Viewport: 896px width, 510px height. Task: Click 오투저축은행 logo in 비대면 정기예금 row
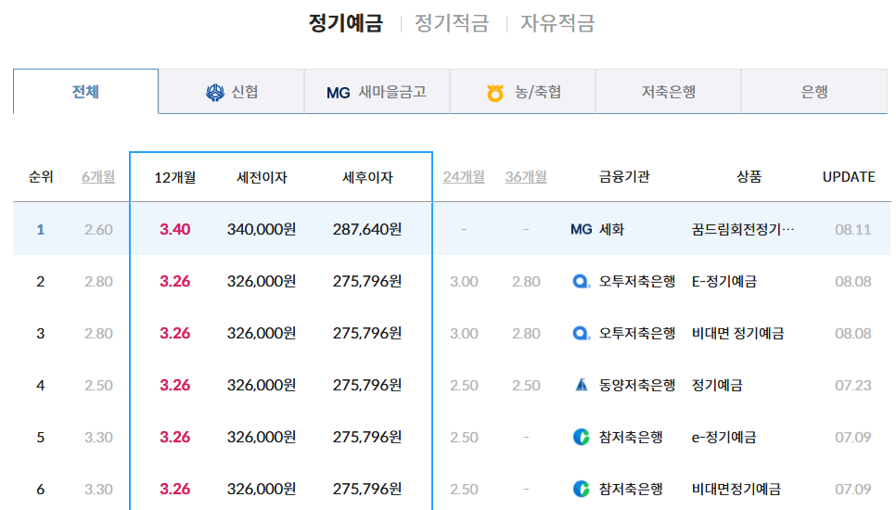[x=582, y=334]
